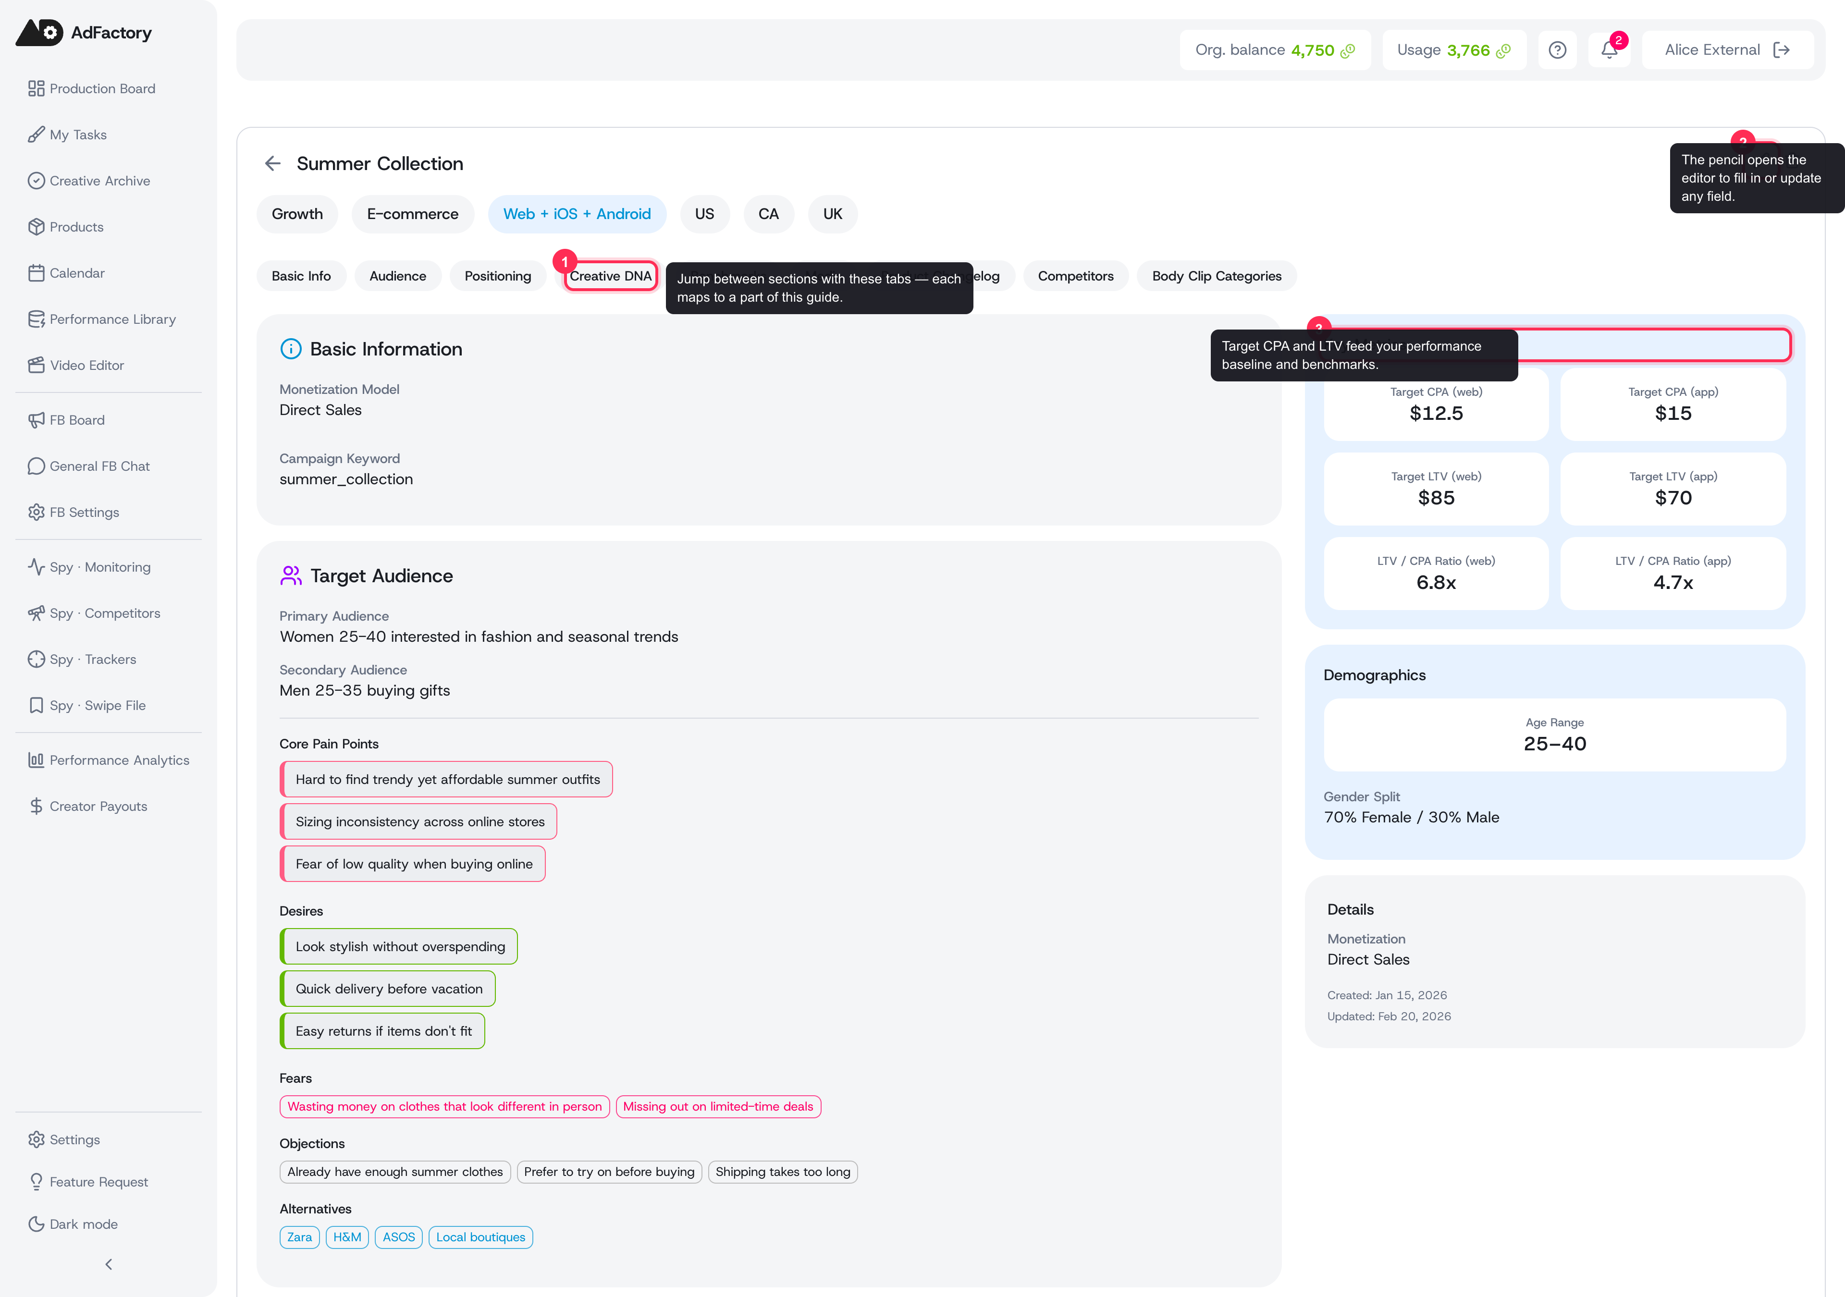Click 'Shipping takes too long' objection
The height and width of the screenshot is (1297, 1845).
tap(783, 1172)
